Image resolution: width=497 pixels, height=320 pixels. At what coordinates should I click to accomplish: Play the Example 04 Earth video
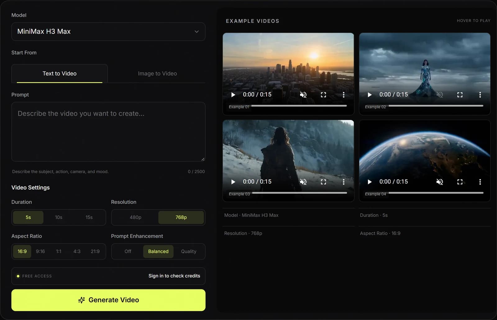point(370,182)
